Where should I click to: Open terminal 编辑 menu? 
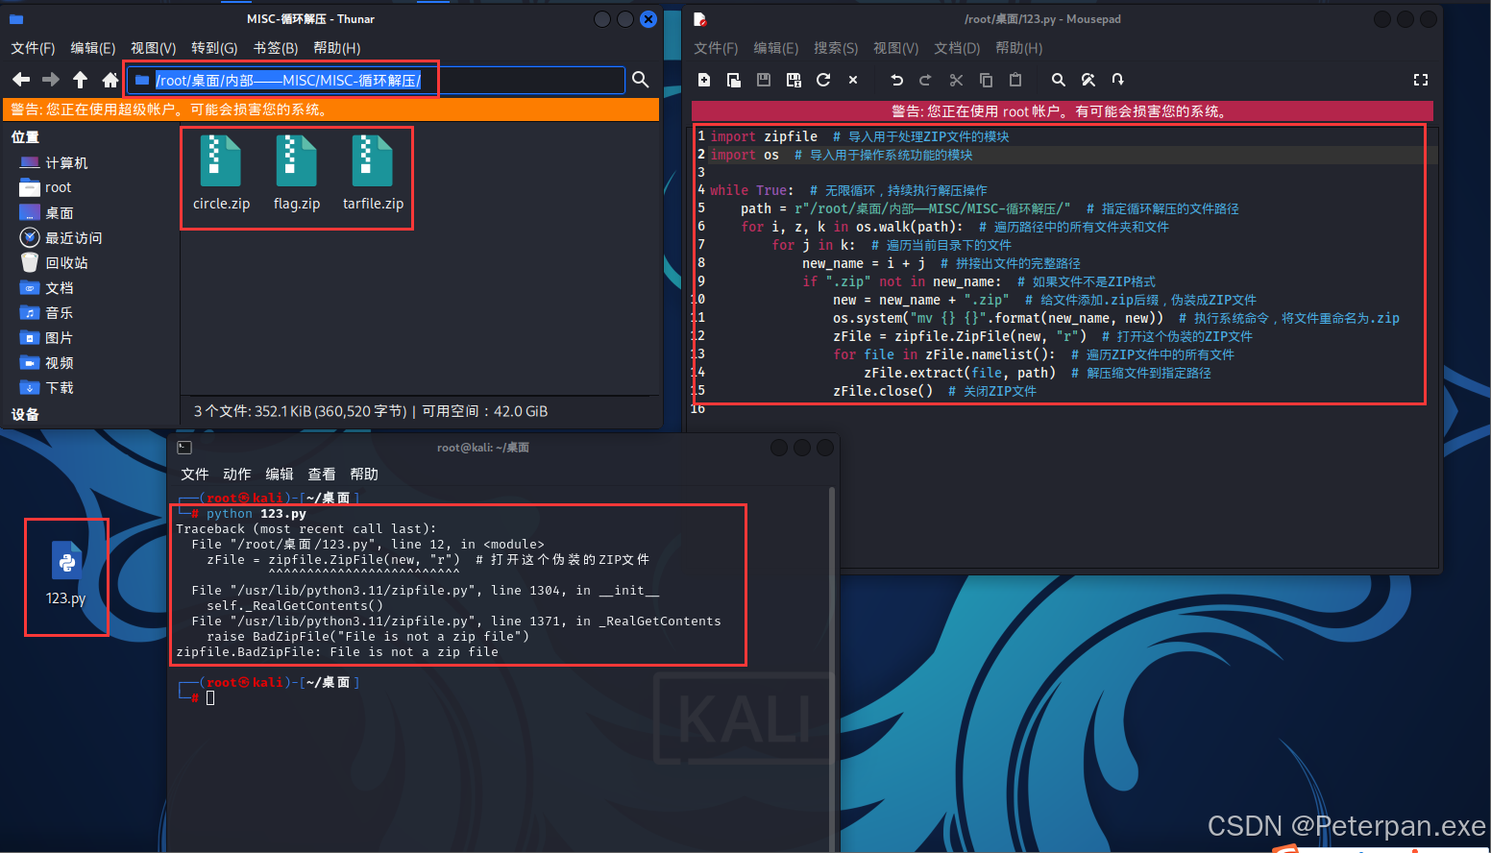(280, 475)
